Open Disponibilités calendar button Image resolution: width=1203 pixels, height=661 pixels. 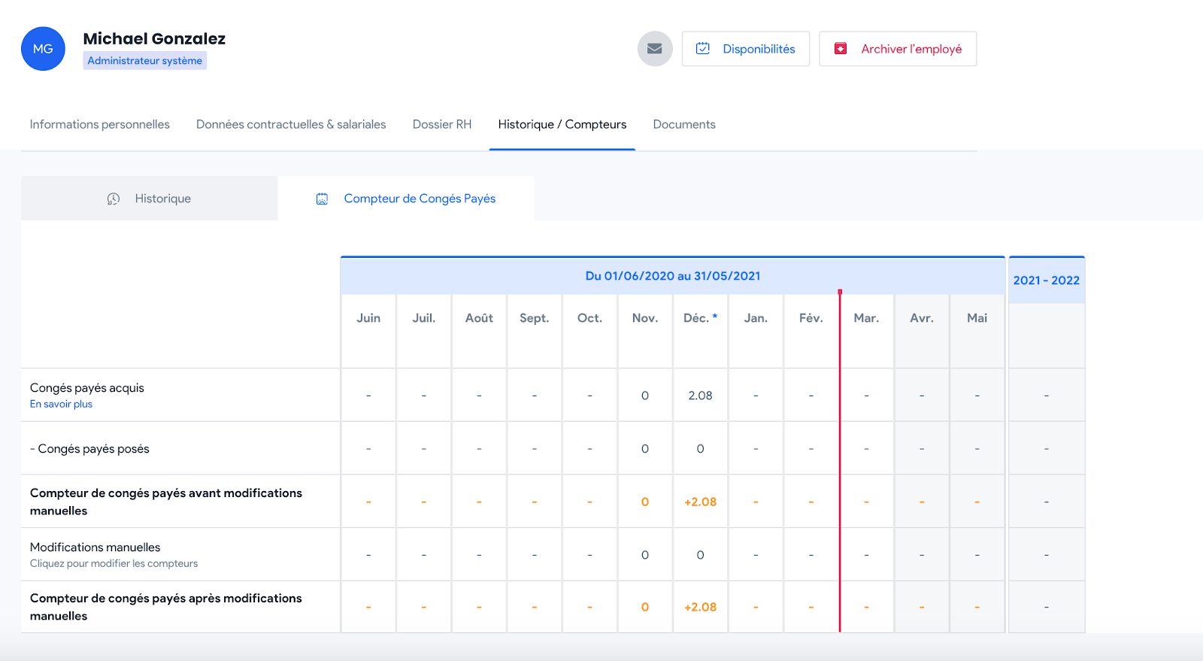coord(745,49)
